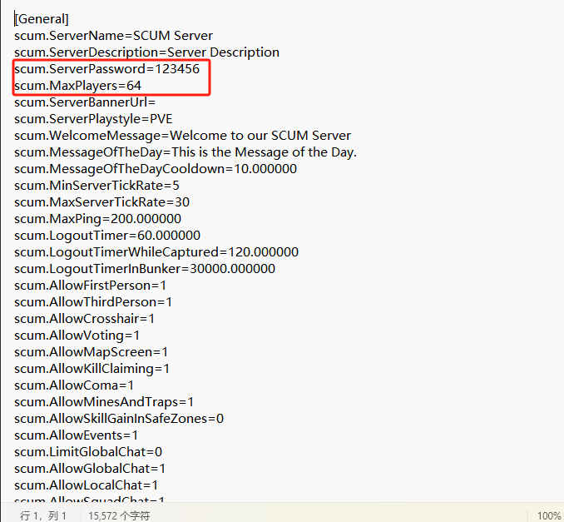Select the scum.ServerName=SCUM Server line
The height and width of the screenshot is (522, 564).
[x=113, y=36]
